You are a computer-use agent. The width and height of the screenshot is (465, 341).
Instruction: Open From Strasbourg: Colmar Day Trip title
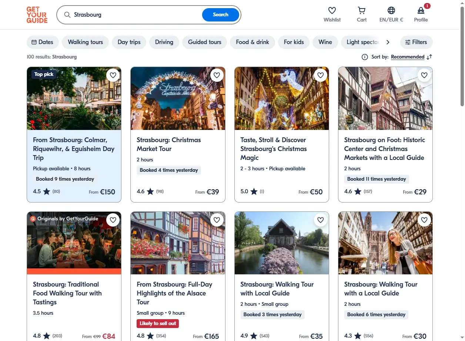coord(74,149)
